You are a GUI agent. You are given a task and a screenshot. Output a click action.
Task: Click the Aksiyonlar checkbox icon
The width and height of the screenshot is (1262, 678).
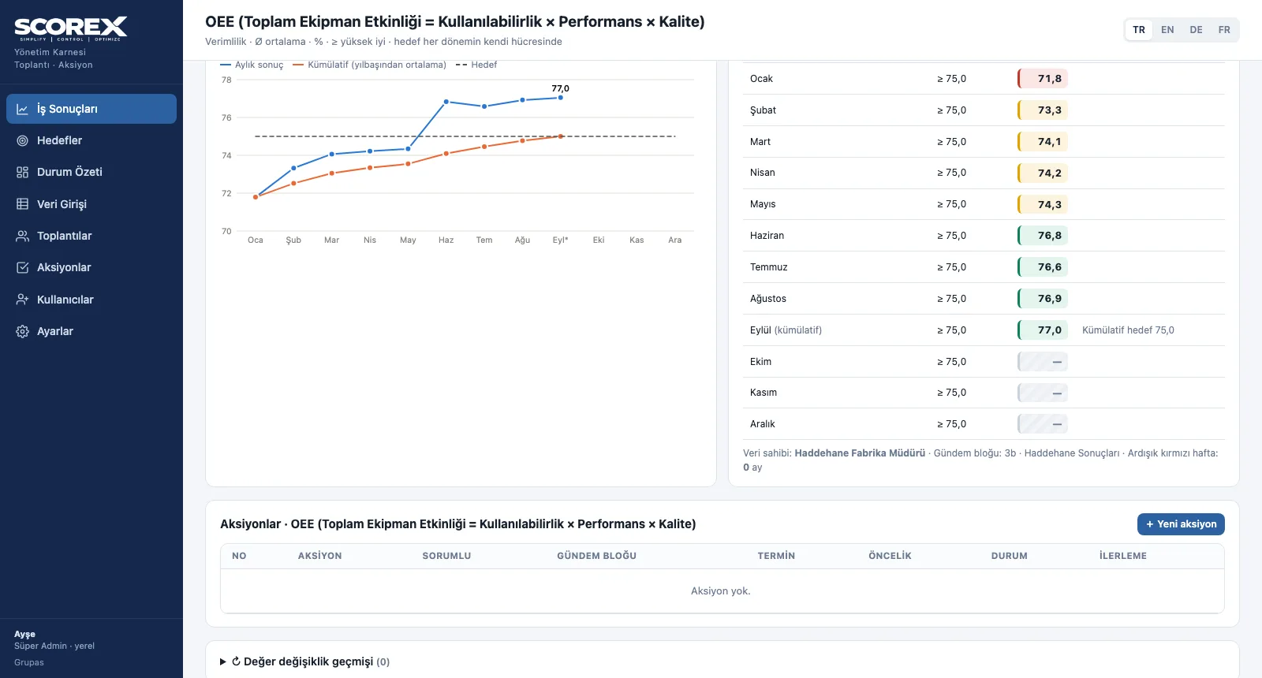pos(23,267)
